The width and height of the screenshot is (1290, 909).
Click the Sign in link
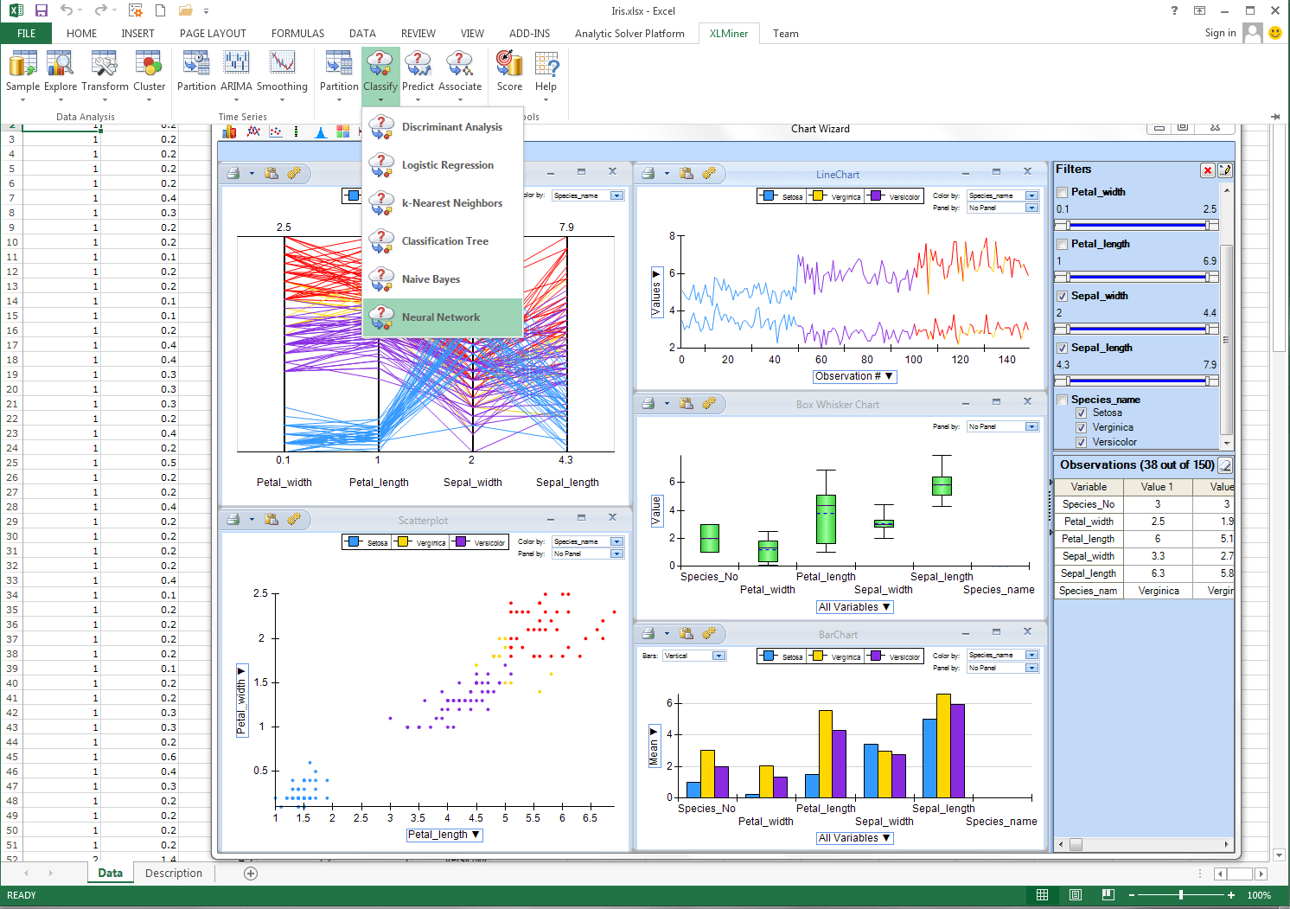(1220, 33)
